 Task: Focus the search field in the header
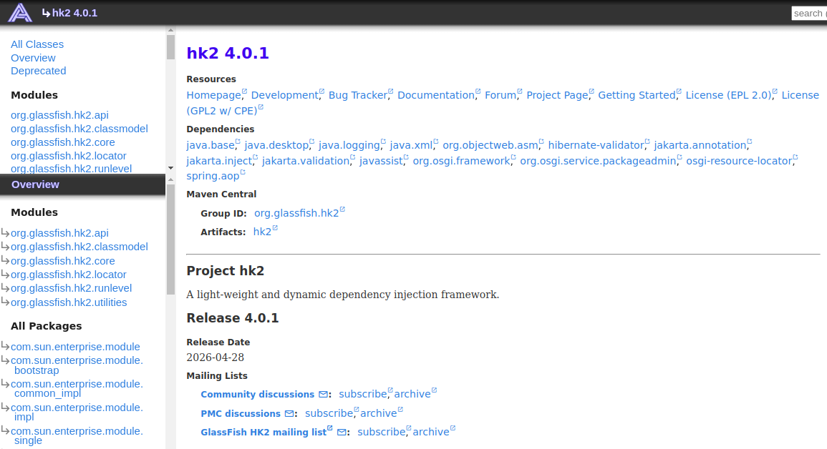click(809, 13)
